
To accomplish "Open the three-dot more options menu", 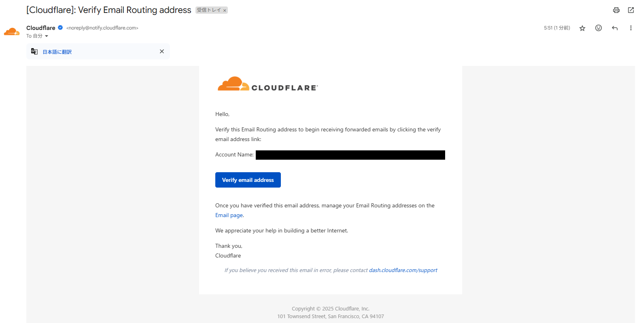I will pos(630,28).
